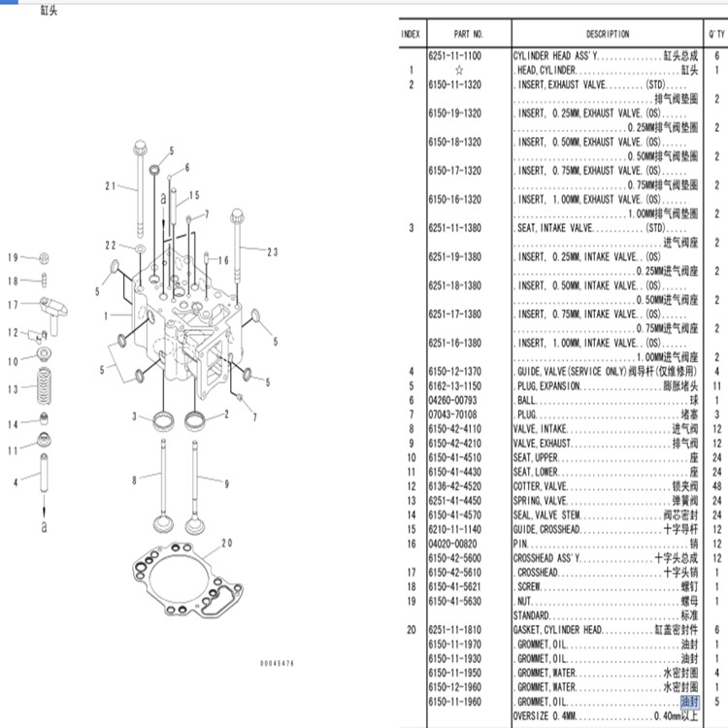Click part number 6150-42-4110 for intake valve
This screenshot has height=728, width=728.
coord(455,429)
